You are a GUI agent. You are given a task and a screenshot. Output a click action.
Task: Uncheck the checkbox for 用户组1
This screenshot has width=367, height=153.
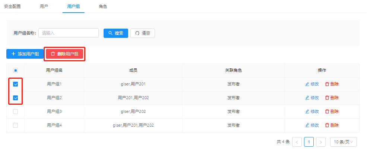coord(15,84)
